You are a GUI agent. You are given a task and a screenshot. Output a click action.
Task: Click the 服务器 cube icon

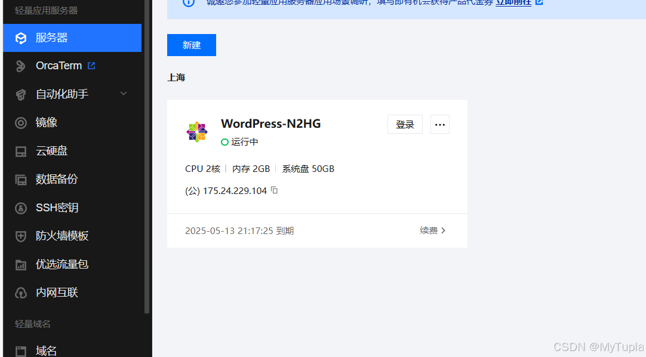[x=21, y=38]
